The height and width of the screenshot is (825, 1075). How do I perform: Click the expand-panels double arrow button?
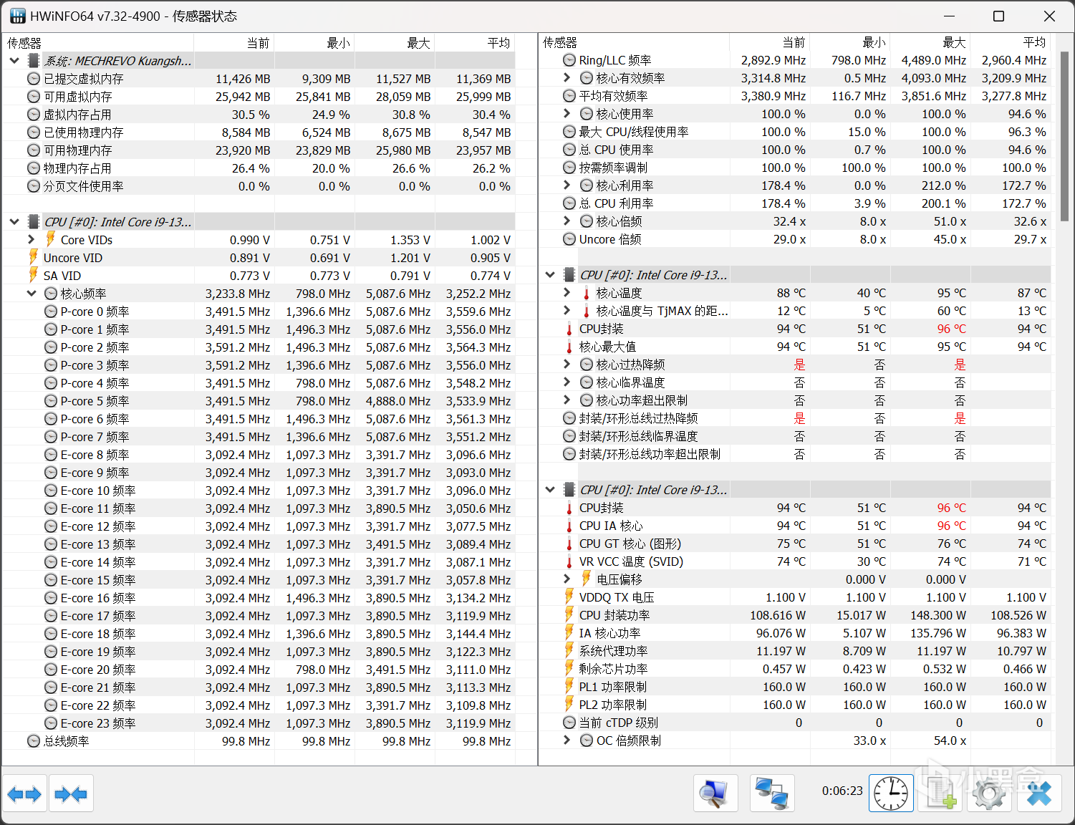(25, 793)
